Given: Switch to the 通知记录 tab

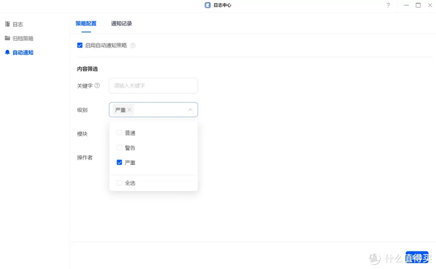Looking at the screenshot, I should coord(121,23).
